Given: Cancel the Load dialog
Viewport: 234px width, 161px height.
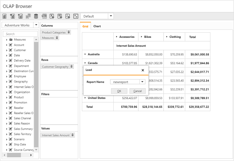Looking at the screenshot, I should click(x=137, y=91).
